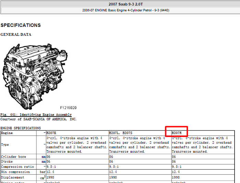240x183 pixels.
Task: Select the 'B207L, B207S' column header cell
Action: click(140, 133)
